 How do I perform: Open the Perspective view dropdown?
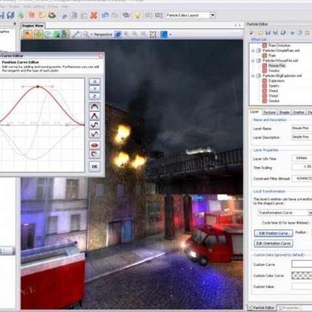[101, 34]
